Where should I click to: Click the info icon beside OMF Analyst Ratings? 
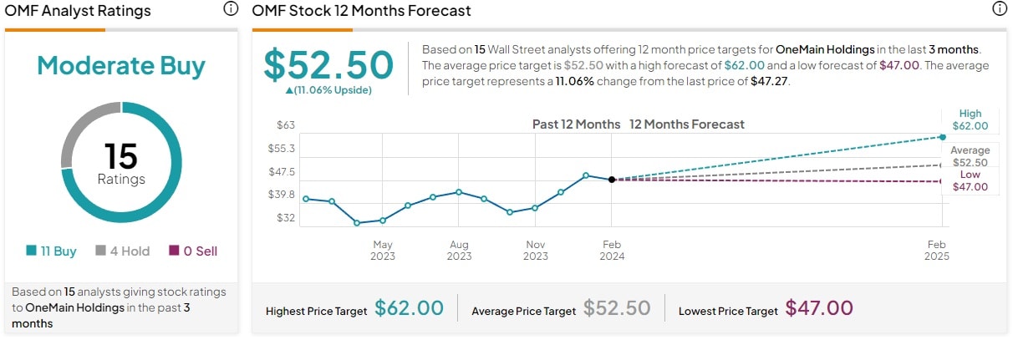230,10
